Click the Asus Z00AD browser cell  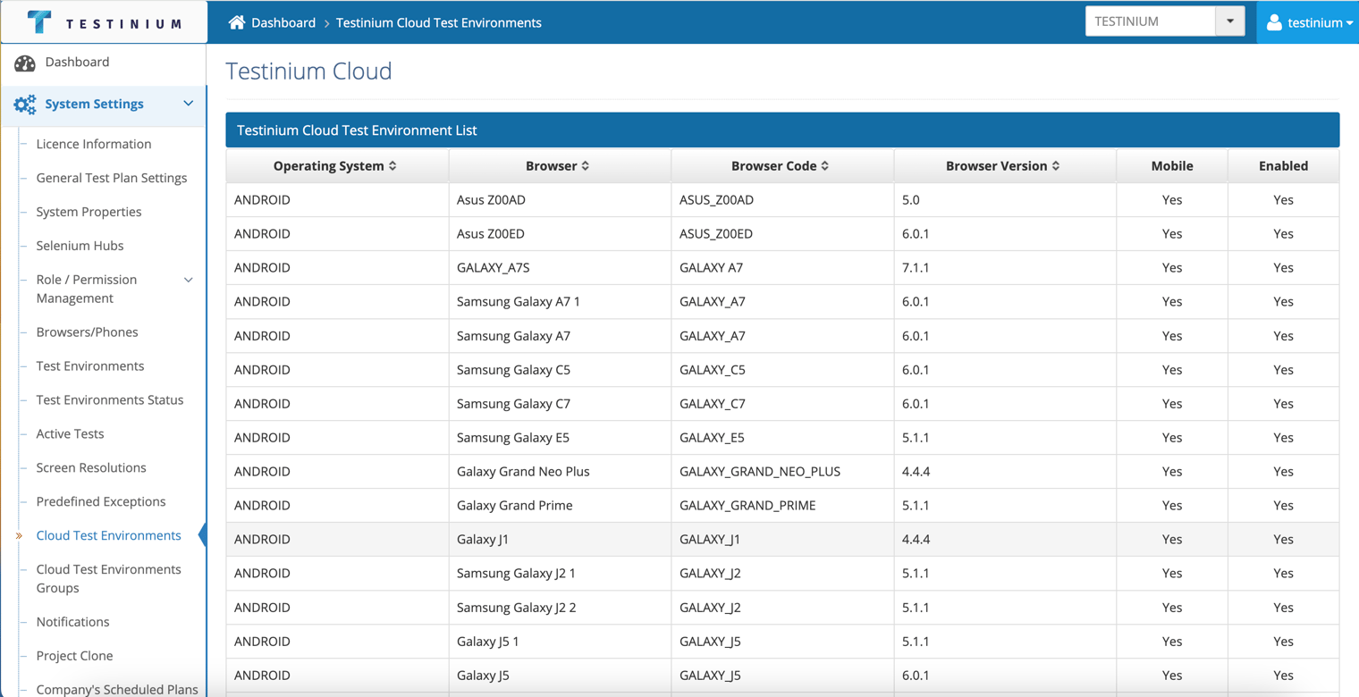(x=560, y=200)
